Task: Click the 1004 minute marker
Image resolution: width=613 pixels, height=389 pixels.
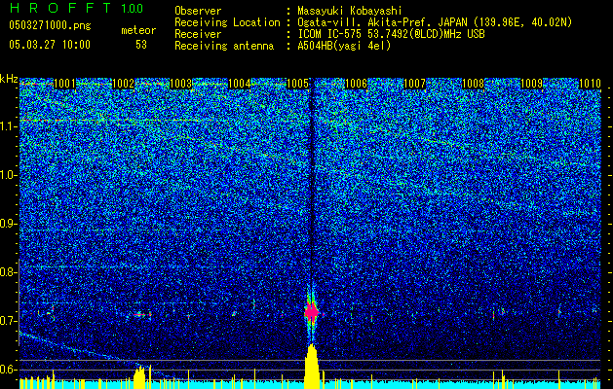Action: pos(240,84)
